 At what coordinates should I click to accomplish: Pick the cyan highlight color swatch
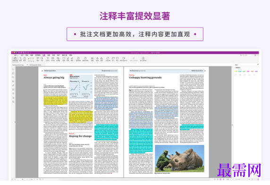pyautogui.click(x=240, y=71)
